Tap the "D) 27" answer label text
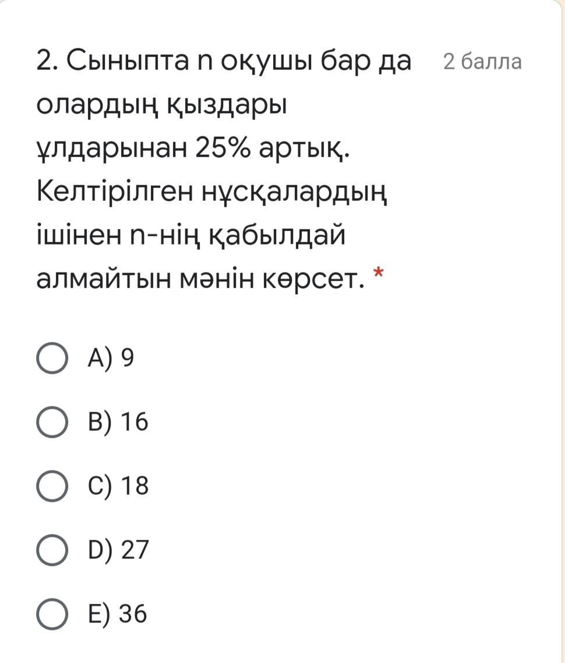 (118, 551)
